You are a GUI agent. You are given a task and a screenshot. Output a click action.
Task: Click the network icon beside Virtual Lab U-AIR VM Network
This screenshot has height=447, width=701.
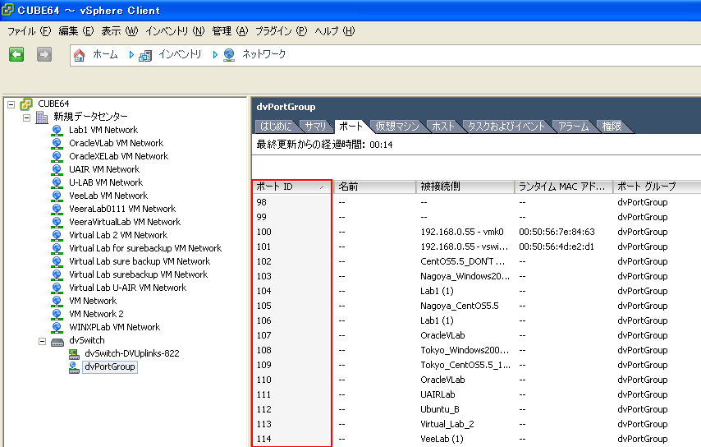pos(57,288)
